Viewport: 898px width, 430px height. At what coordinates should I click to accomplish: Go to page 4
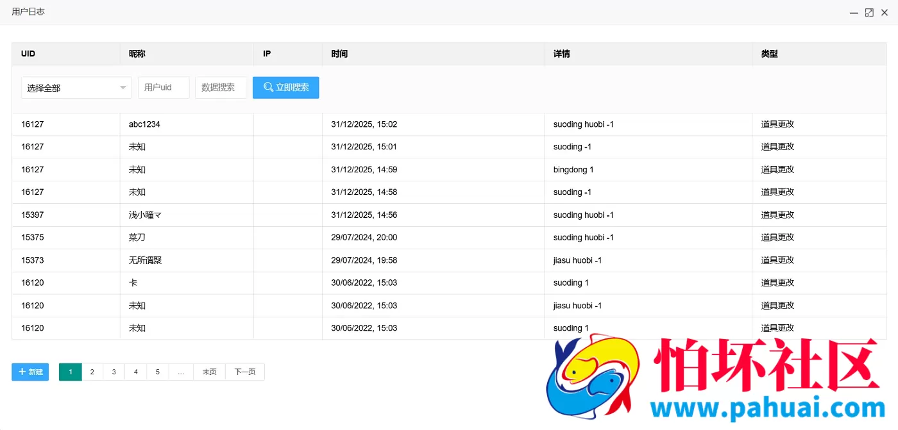click(136, 372)
